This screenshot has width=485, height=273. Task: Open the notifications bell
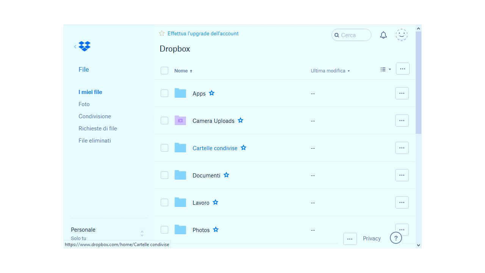click(x=383, y=35)
